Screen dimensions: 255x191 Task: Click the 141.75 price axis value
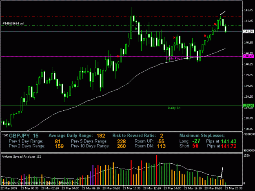pyautogui.click(x=248, y=10)
